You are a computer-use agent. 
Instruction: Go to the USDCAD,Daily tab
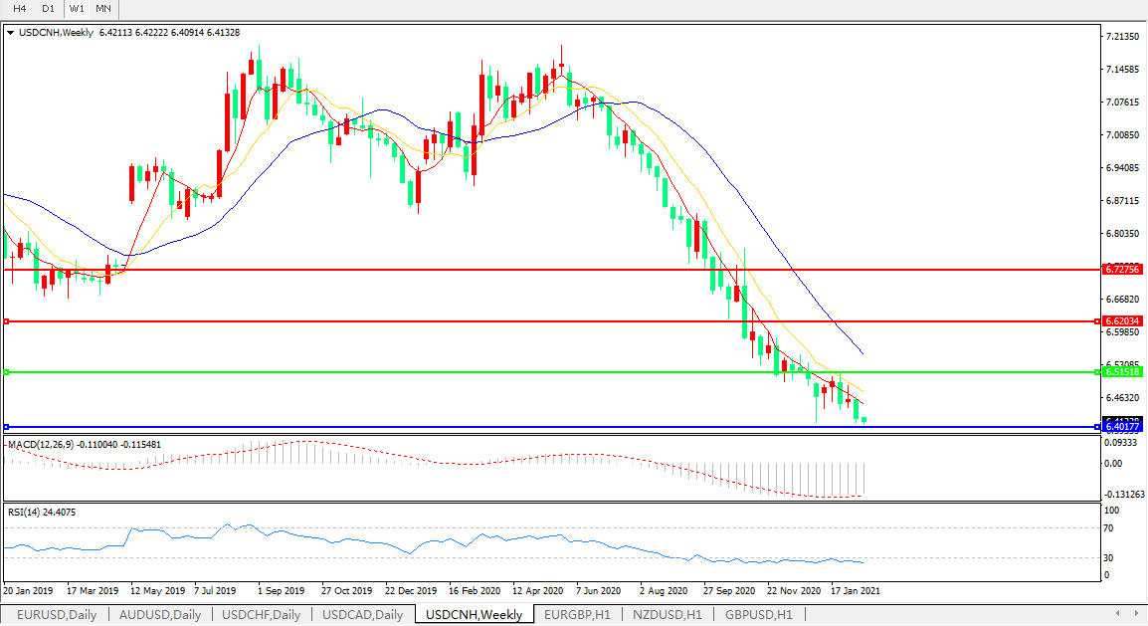pyautogui.click(x=363, y=614)
